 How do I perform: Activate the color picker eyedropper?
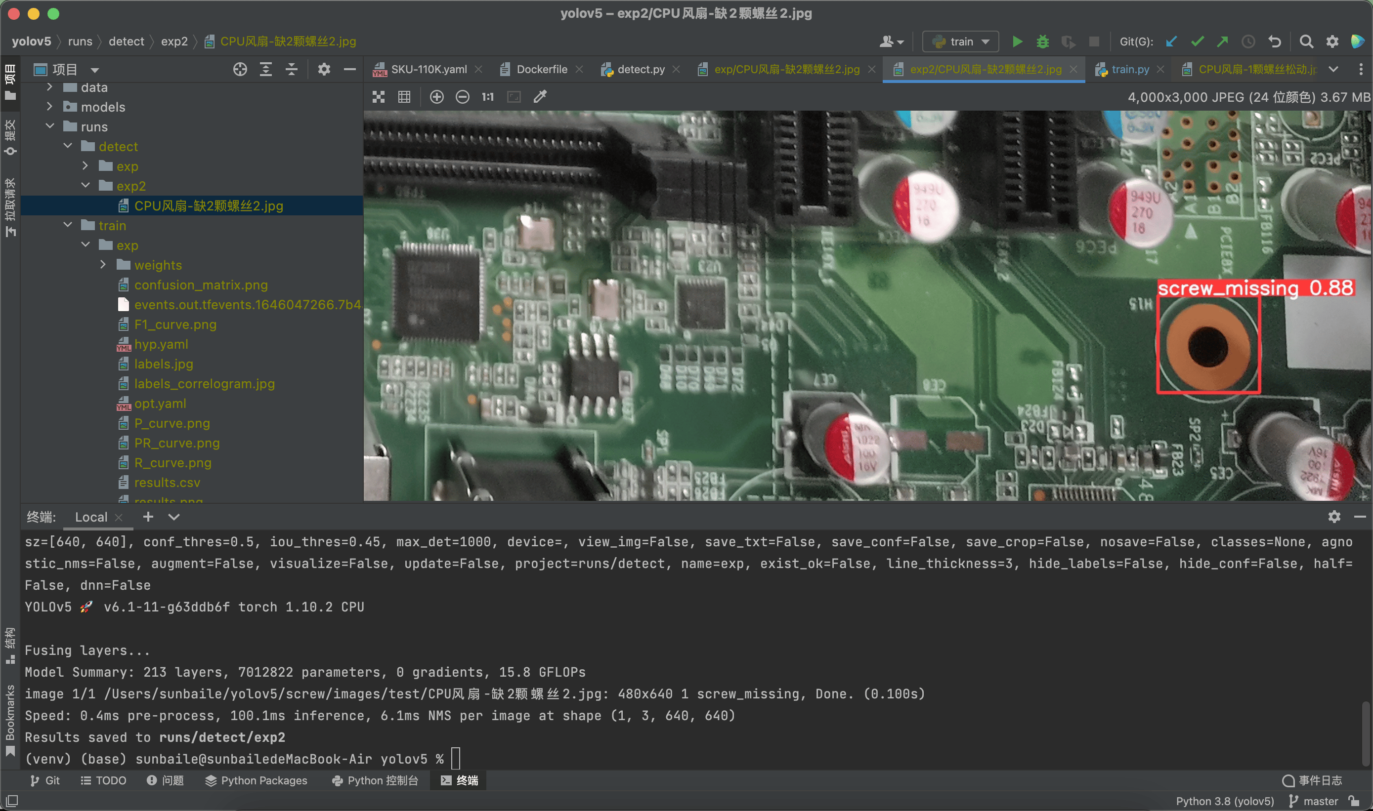click(540, 97)
